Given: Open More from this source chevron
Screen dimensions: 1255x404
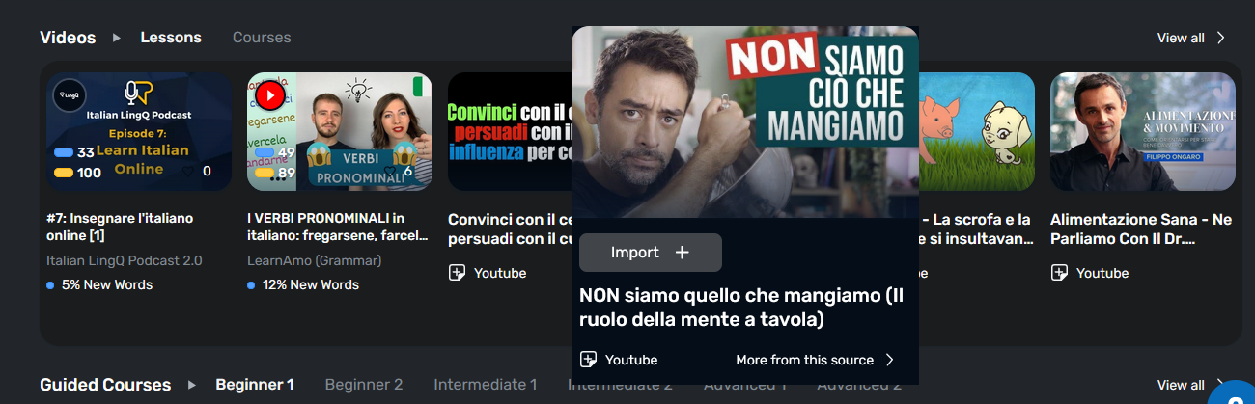Looking at the screenshot, I should [890, 360].
